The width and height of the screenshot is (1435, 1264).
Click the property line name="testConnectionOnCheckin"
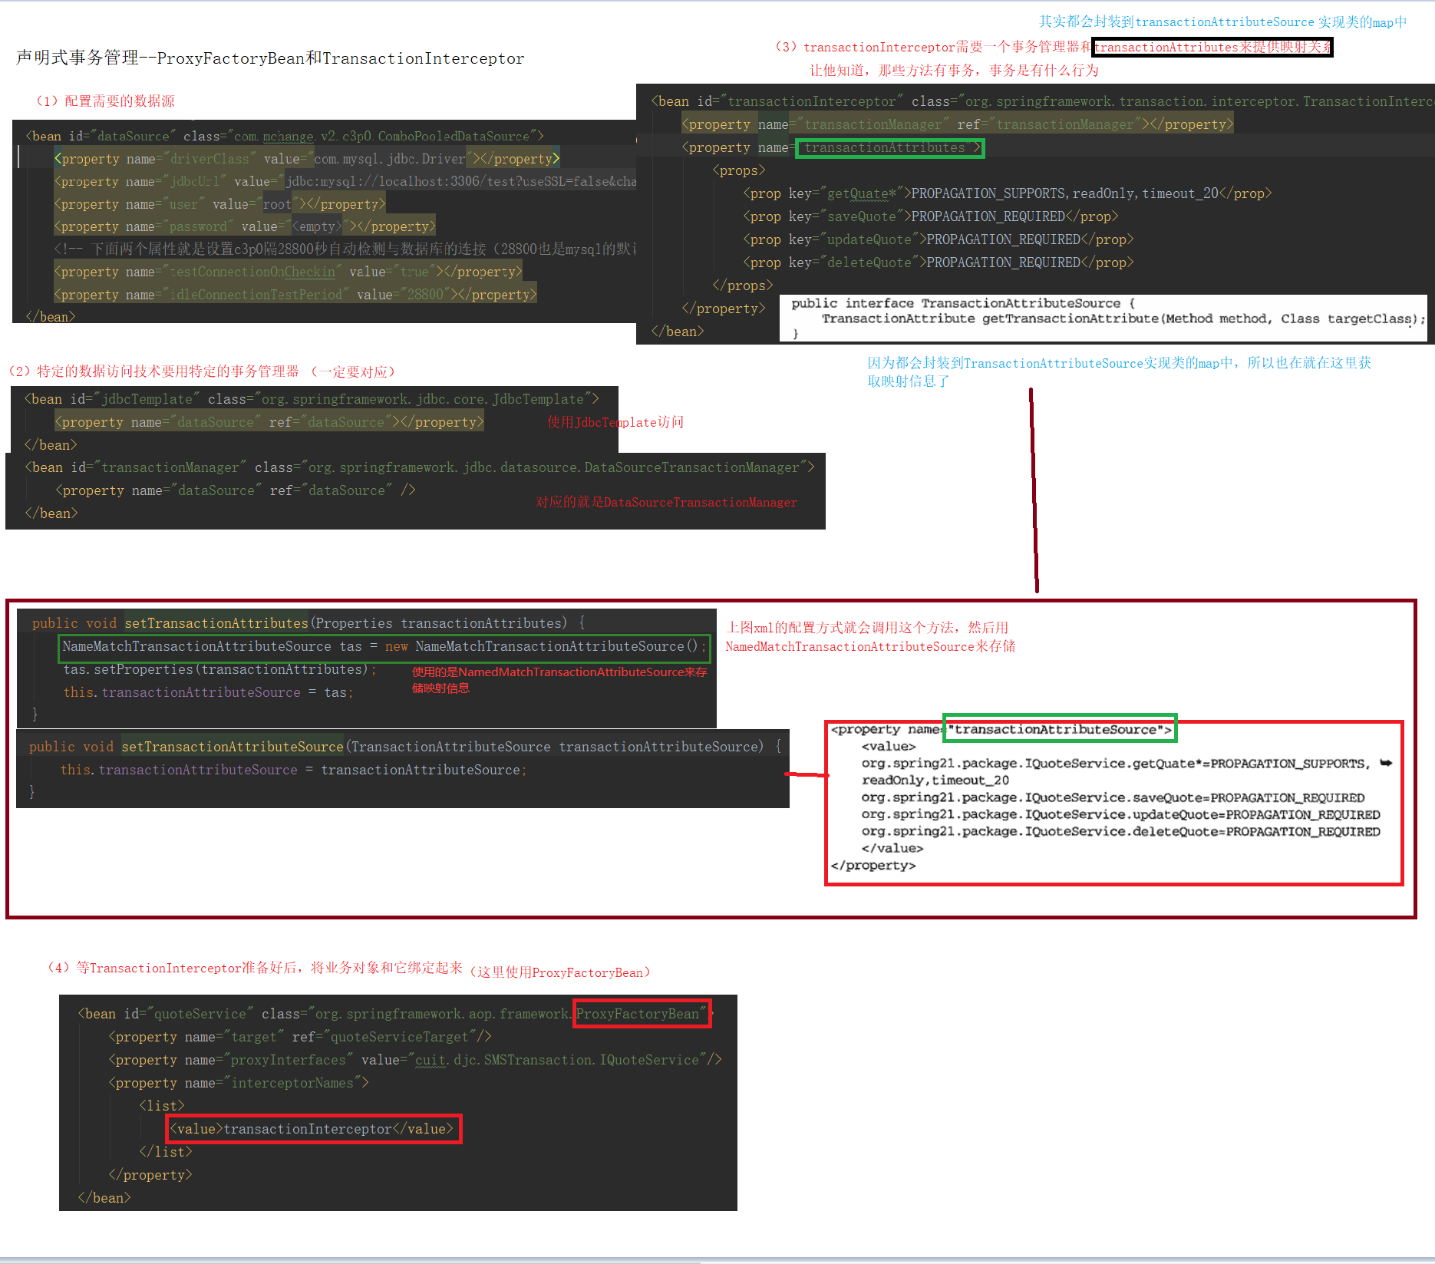(288, 272)
